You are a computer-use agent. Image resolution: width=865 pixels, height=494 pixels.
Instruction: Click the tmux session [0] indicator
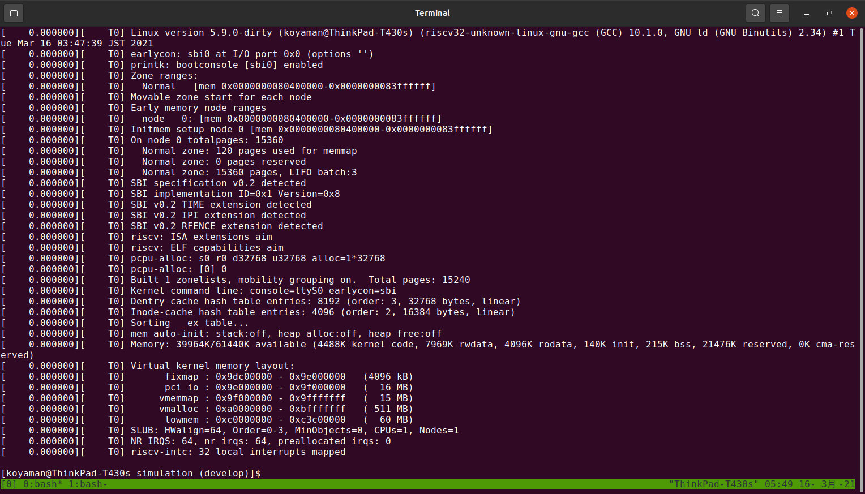pyautogui.click(x=9, y=484)
